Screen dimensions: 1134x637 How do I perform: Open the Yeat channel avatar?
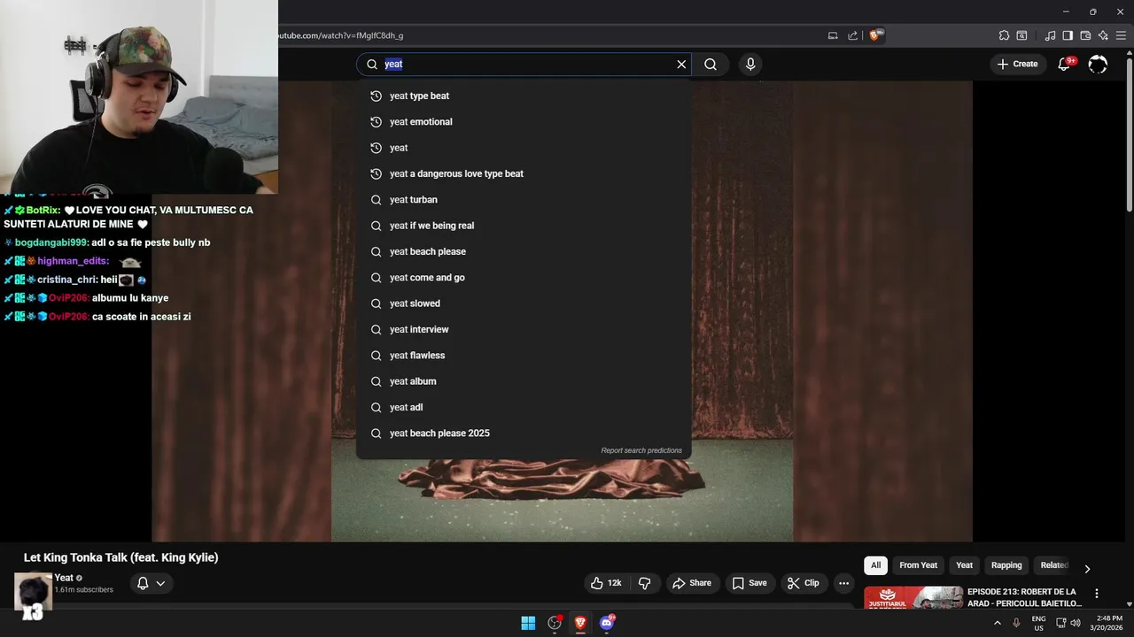click(33, 590)
